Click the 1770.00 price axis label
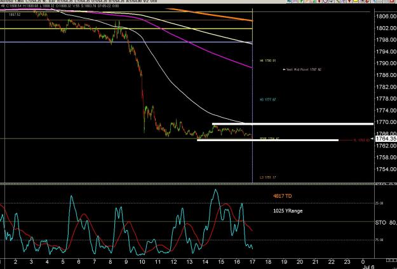 [386, 122]
